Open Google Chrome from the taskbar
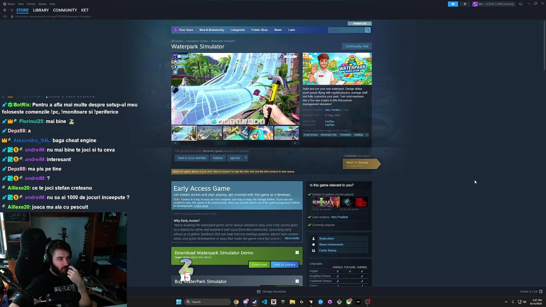546x307 pixels. click(236, 302)
